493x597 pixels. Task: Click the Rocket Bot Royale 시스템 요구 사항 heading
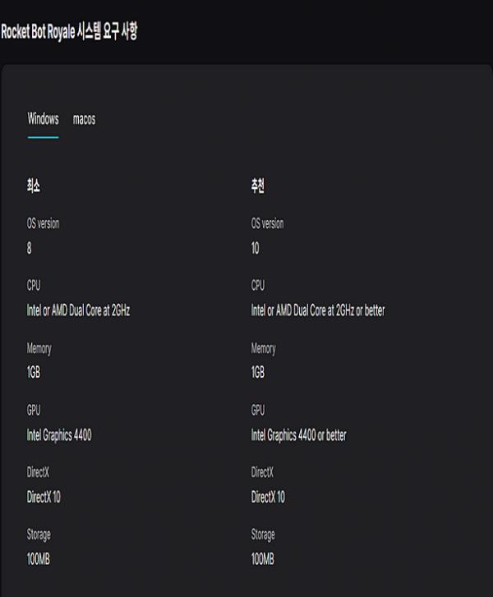coord(69,32)
